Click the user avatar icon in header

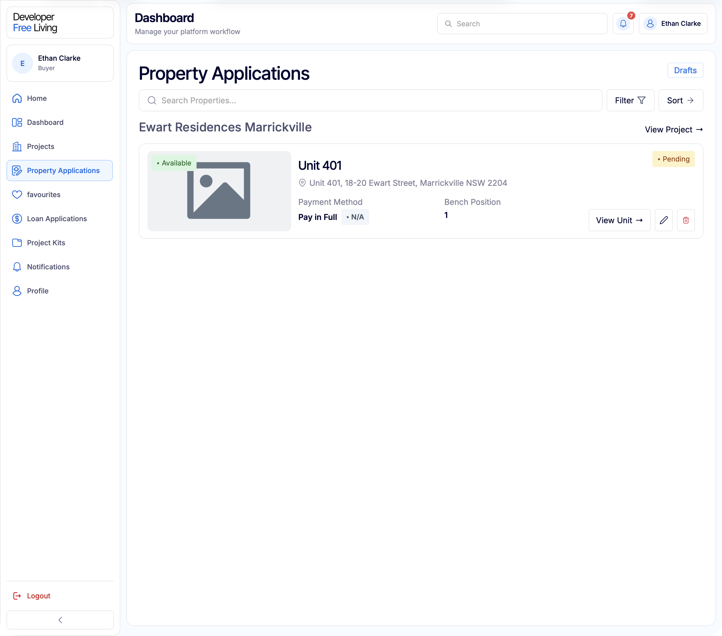point(650,24)
